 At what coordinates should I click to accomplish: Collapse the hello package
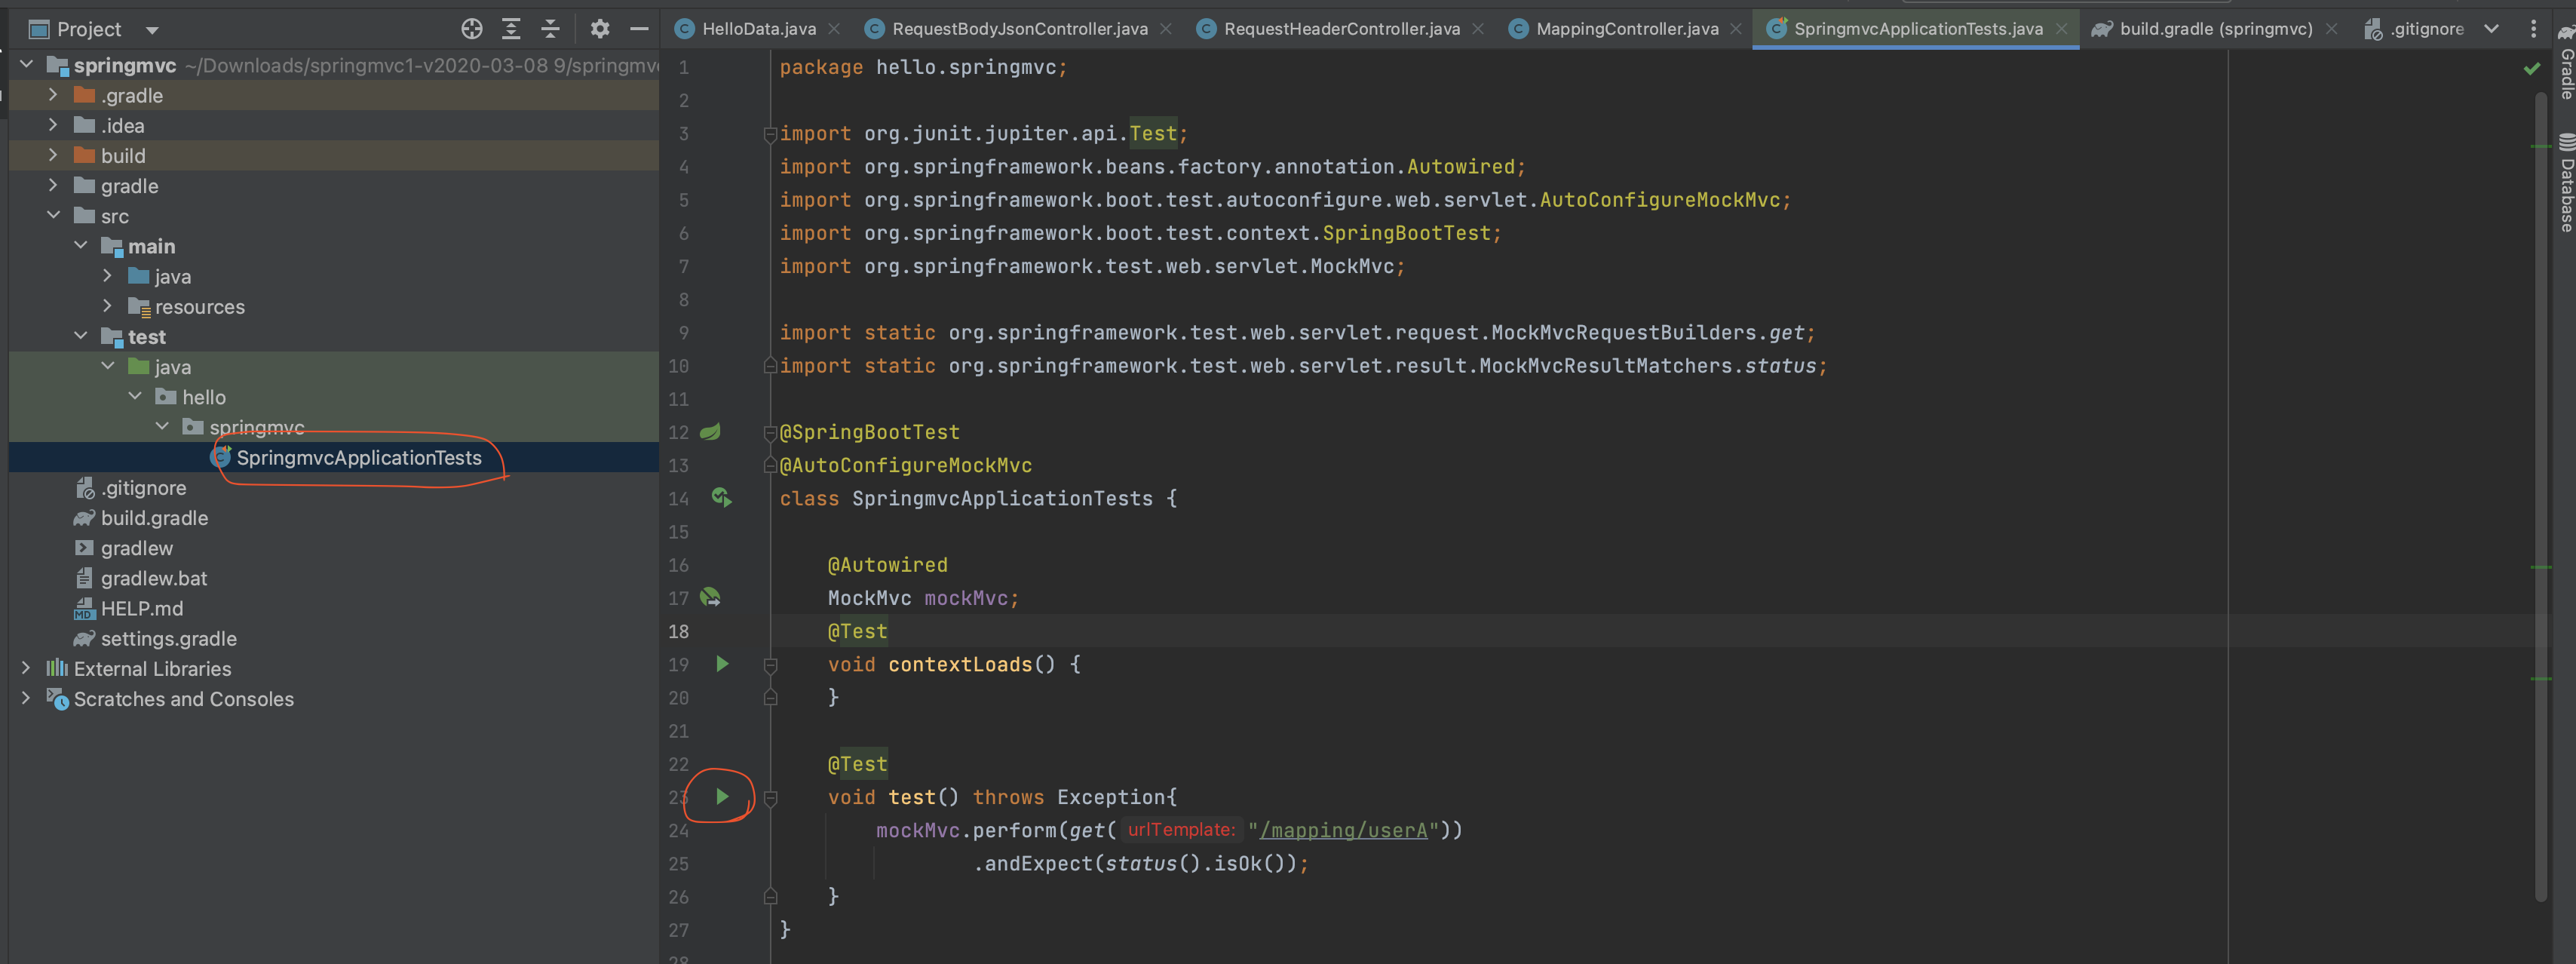(135, 397)
